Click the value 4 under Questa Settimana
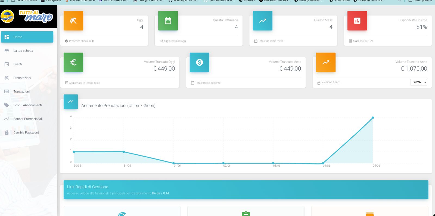 point(236,27)
